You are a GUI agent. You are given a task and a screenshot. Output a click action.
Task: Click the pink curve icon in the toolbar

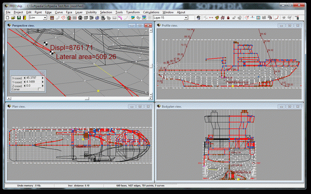[120, 18]
